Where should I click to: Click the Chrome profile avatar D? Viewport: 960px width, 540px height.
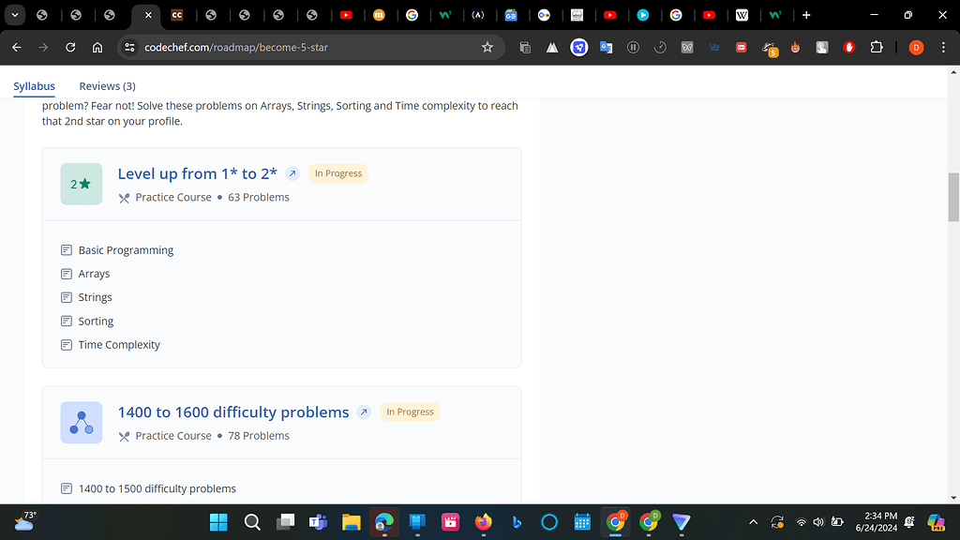(x=916, y=47)
